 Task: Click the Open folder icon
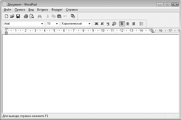pos(12,16)
